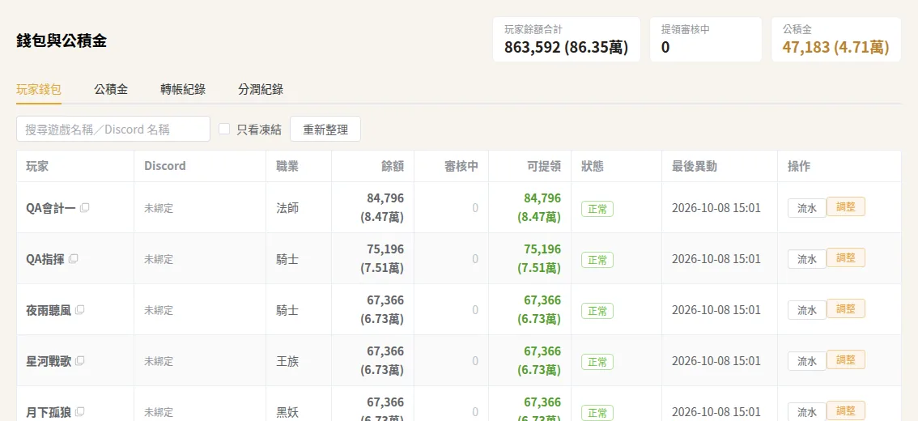The height and width of the screenshot is (421, 918).
Task: Copy the player name 夜雨聽風
Action: click(80, 309)
